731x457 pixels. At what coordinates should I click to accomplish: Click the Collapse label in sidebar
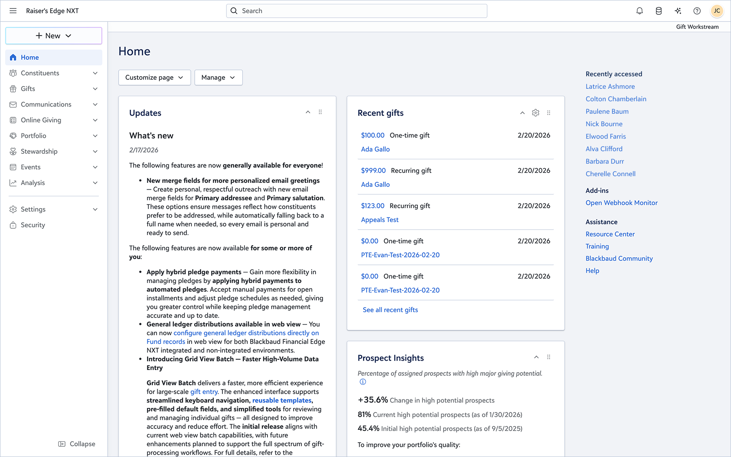[x=82, y=444]
